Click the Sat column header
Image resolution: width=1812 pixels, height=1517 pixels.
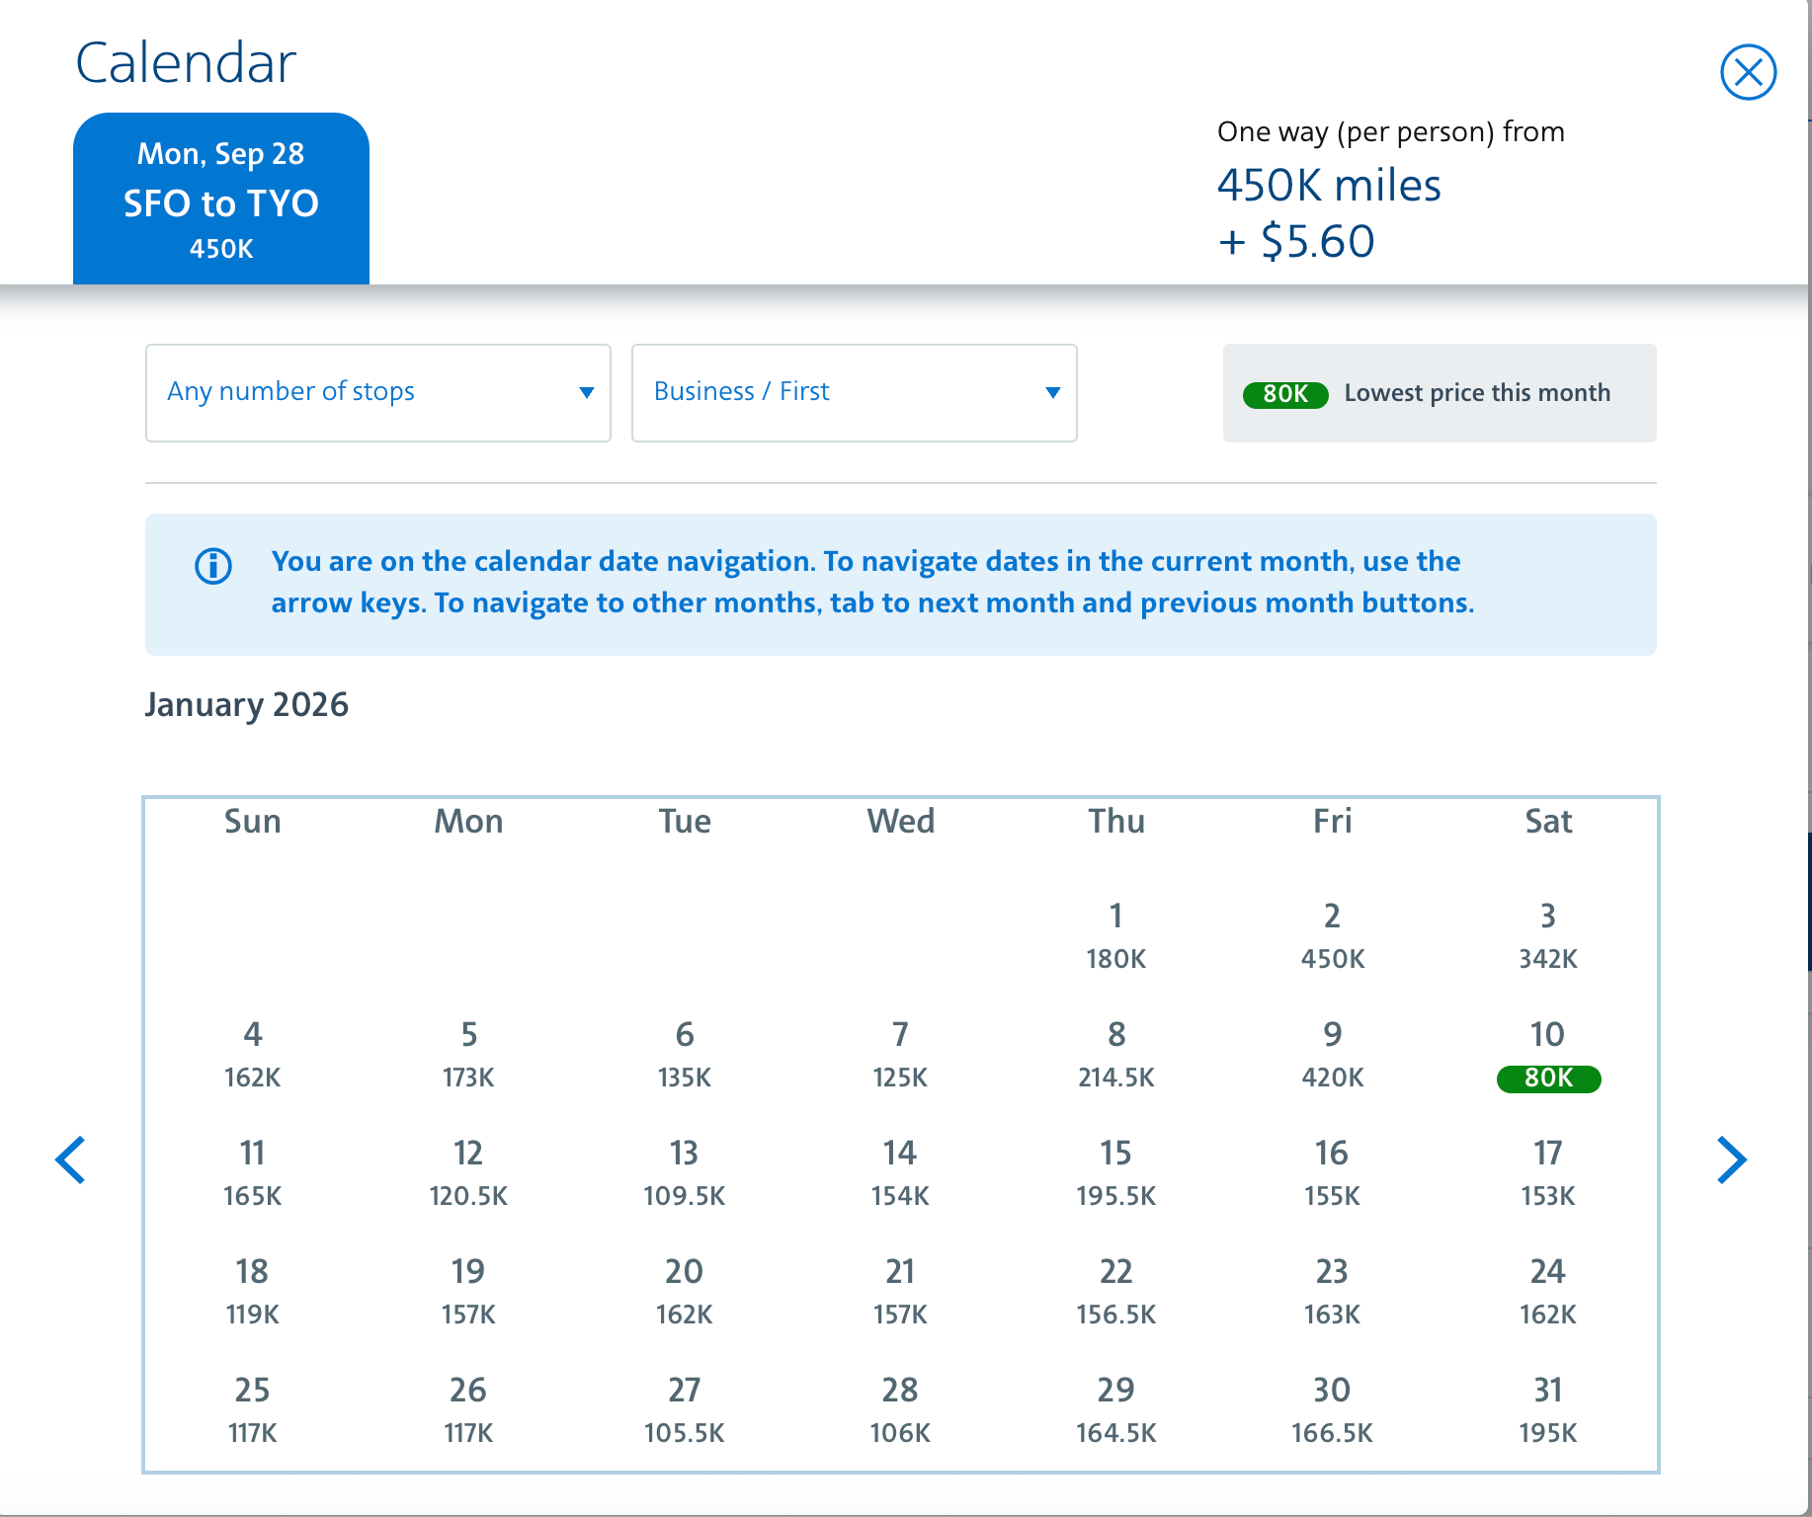(1547, 821)
